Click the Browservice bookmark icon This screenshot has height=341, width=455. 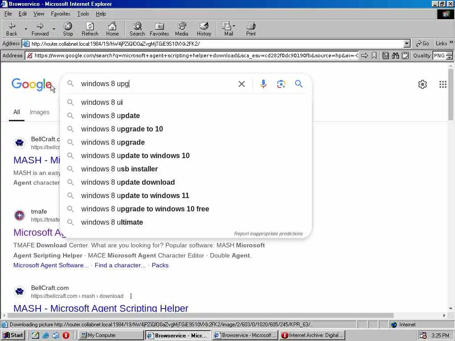[374, 56]
